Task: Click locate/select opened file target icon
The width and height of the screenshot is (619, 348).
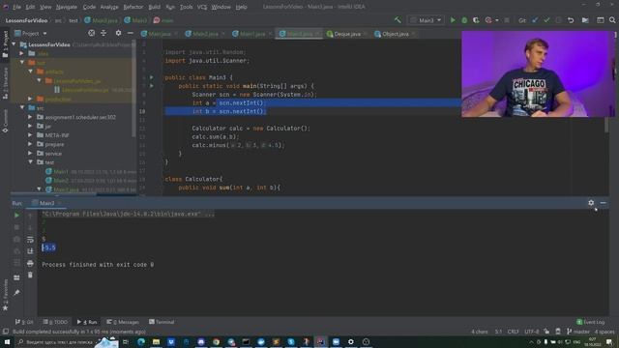Action: click(x=91, y=33)
